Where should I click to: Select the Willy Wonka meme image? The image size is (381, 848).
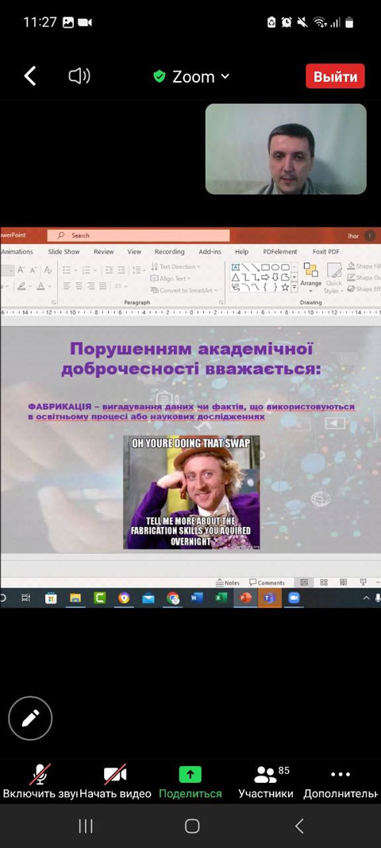point(191,492)
